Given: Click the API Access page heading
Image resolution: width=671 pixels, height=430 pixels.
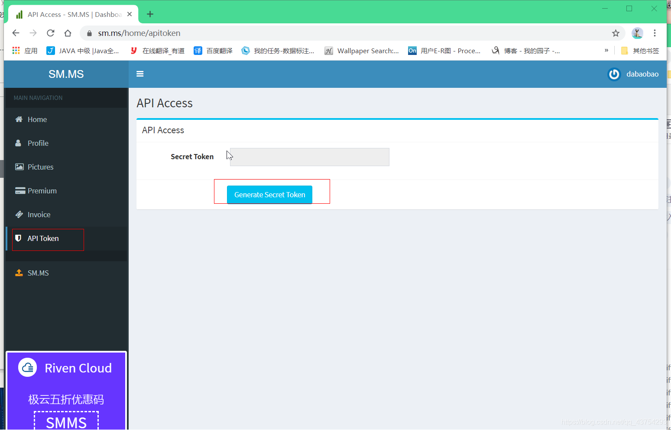Looking at the screenshot, I should coord(165,103).
